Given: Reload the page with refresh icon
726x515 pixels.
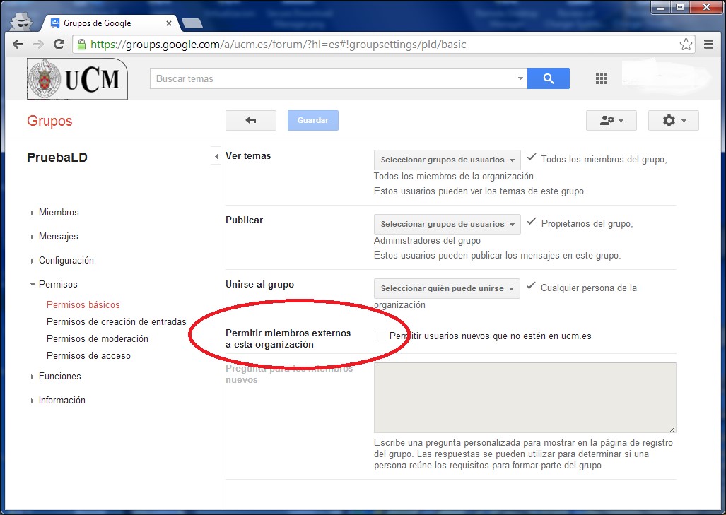Looking at the screenshot, I should [59, 45].
